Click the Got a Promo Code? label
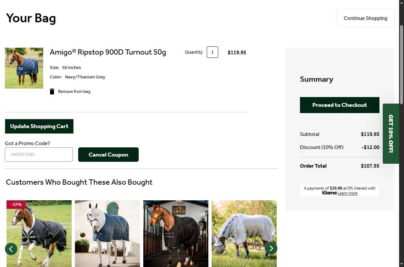 pos(27,143)
